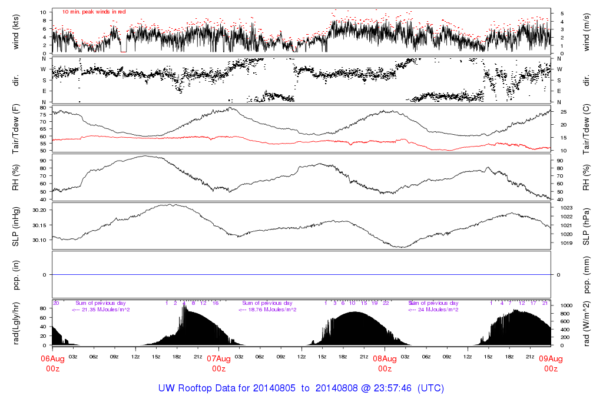Click the '10 min. peak winds in red' legend
Screen dimensions: 603x412
tap(94, 11)
